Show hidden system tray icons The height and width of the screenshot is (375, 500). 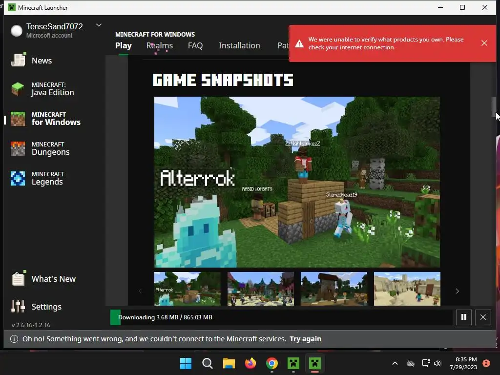395,363
